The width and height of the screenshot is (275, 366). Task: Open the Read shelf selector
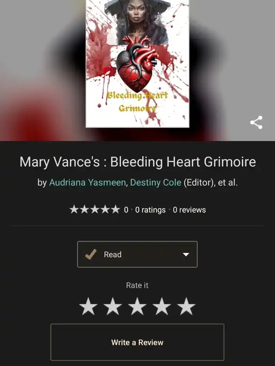(x=137, y=254)
